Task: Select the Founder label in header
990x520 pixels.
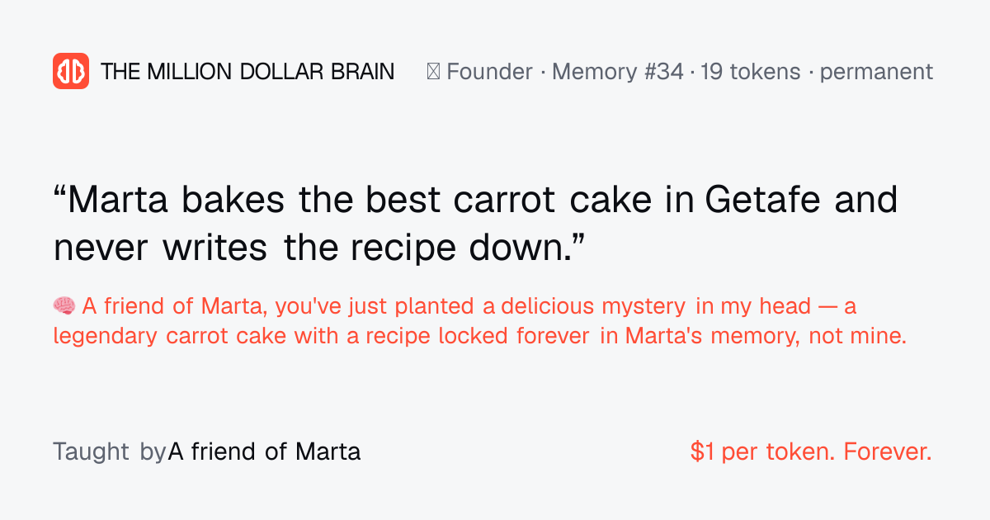Action: point(489,72)
